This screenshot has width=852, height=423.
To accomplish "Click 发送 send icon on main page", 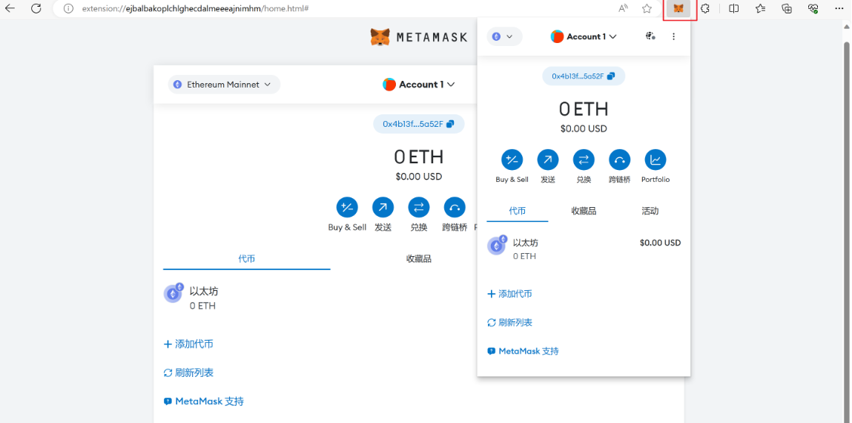I will coord(383,208).
